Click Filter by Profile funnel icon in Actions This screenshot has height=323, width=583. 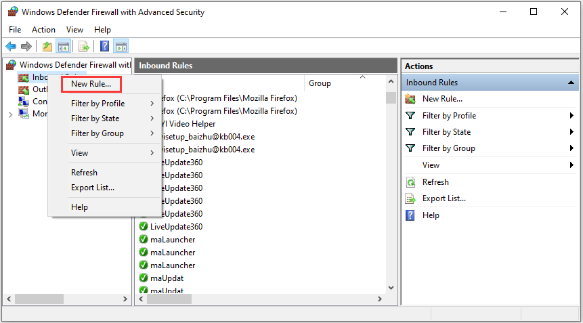pos(410,116)
